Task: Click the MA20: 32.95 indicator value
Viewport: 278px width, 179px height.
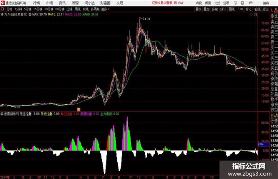Action: (73, 14)
